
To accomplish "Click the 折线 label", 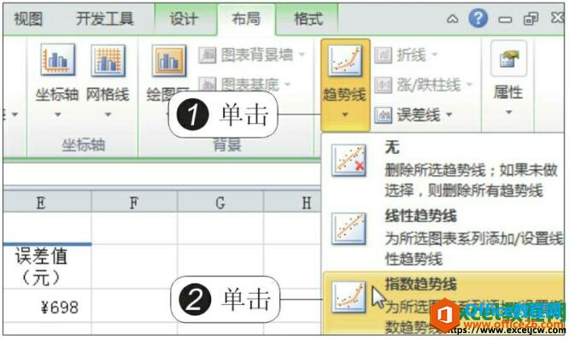I will (x=411, y=56).
